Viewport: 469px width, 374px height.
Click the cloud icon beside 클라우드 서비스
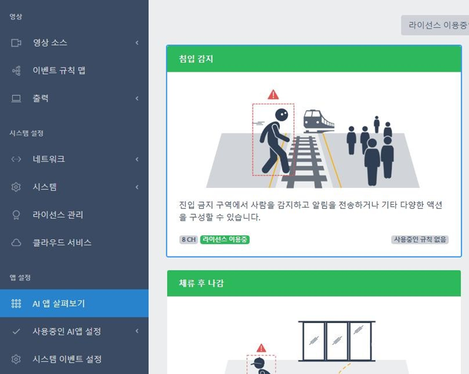16,242
